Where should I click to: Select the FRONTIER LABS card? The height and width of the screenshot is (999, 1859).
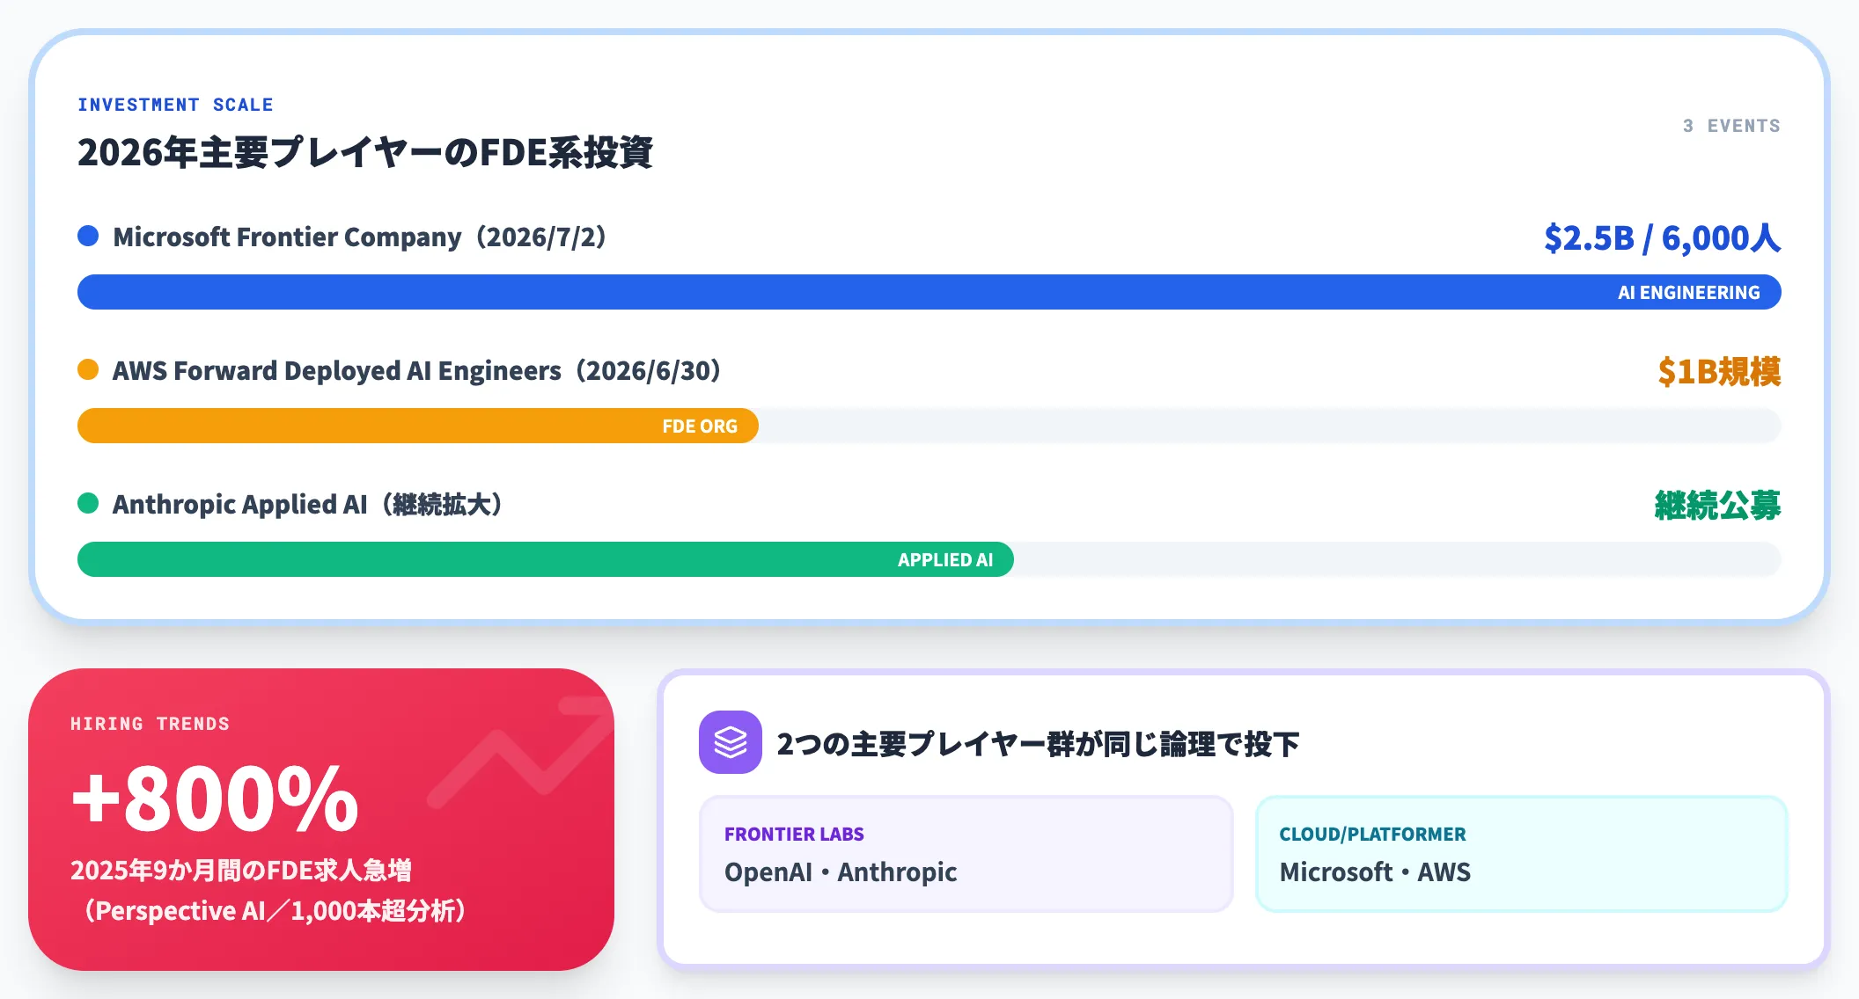(966, 854)
